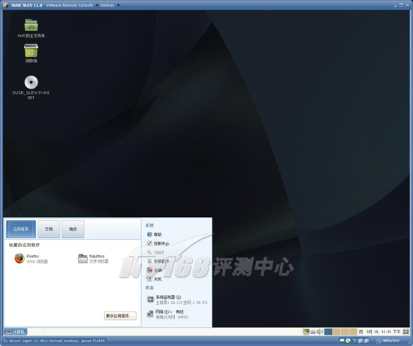Open the Trash (回收站) desktop icon
Screen dimensions: 413x346
(31, 53)
